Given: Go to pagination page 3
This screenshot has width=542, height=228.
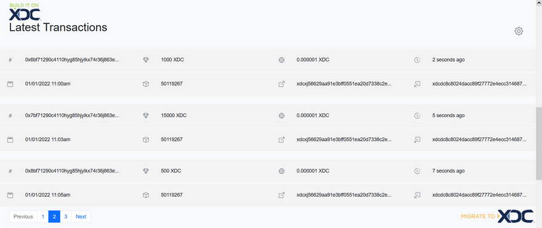Looking at the screenshot, I should [x=66, y=216].
